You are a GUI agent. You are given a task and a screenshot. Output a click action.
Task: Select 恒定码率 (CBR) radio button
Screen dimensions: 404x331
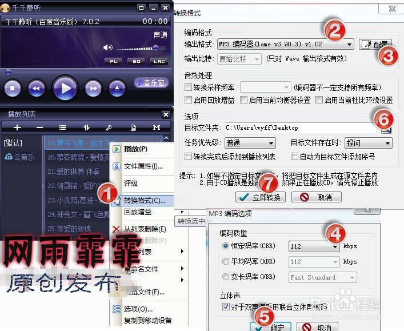(226, 246)
